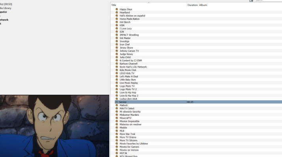Open Media Library in the sidebar

(x=6, y=8)
